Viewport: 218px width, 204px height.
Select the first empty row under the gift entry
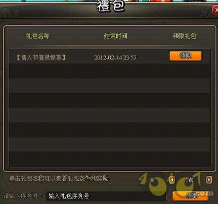pos(110,71)
